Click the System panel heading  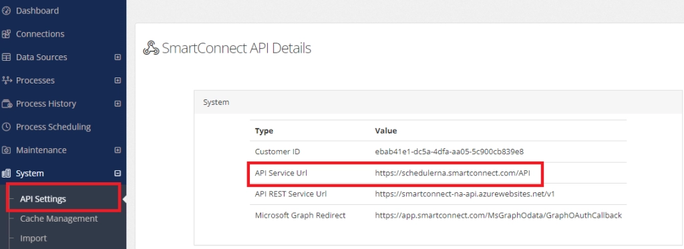(x=216, y=103)
